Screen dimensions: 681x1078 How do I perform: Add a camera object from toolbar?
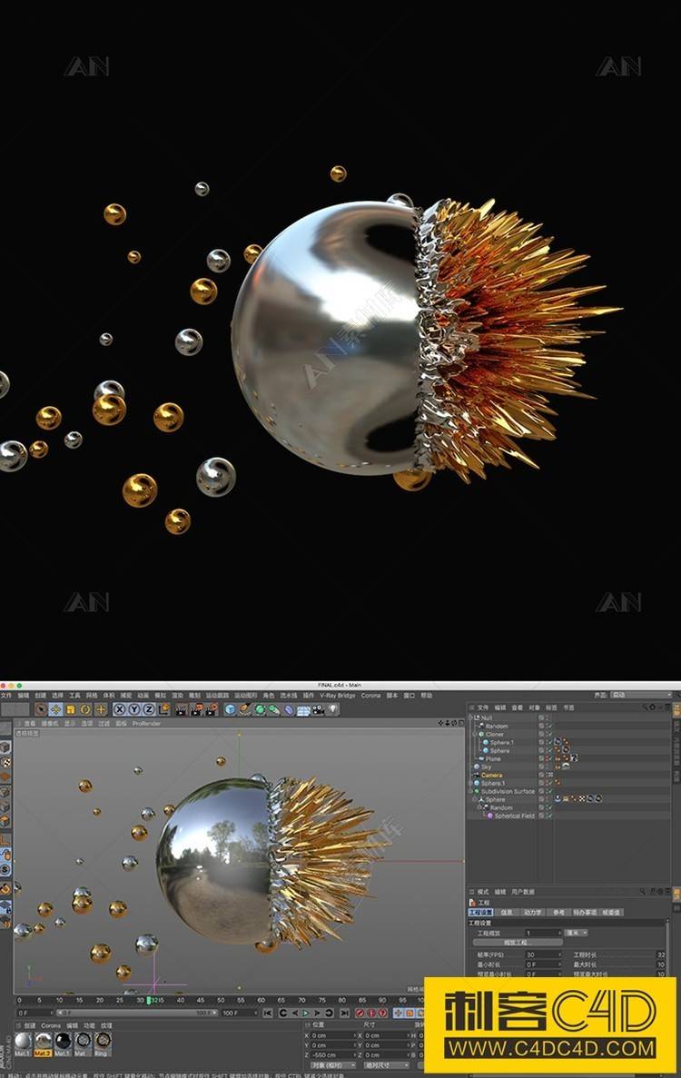pyautogui.click(x=318, y=709)
